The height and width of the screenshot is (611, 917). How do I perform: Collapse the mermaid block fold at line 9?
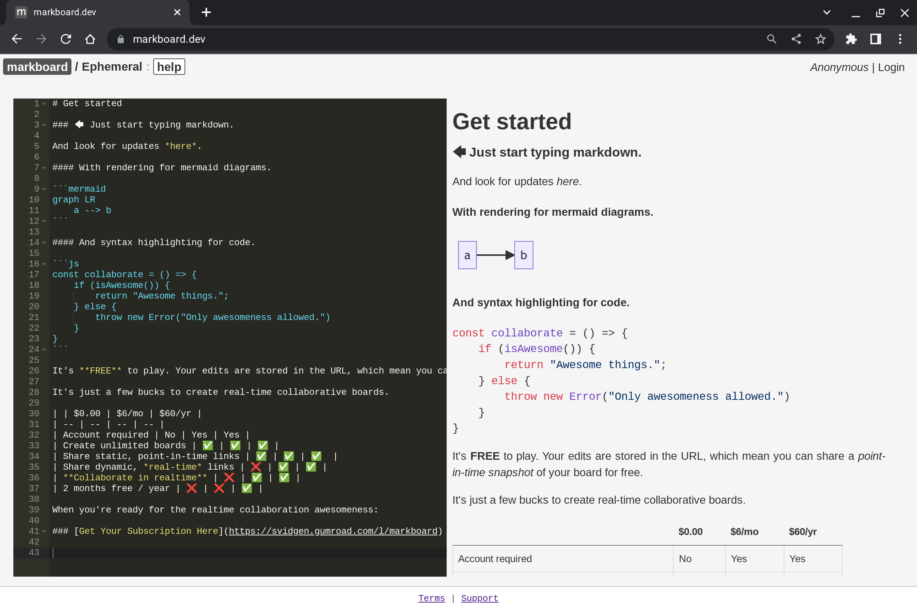(x=44, y=189)
